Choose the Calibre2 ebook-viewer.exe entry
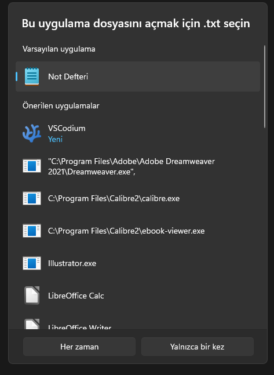This screenshot has height=375, width=274. tap(138, 231)
